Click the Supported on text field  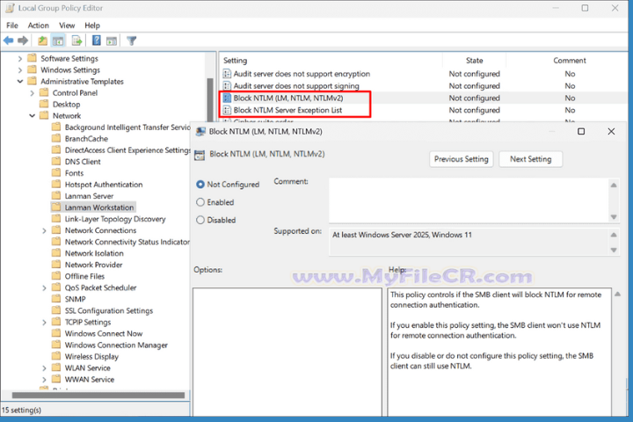[x=469, y=242]
